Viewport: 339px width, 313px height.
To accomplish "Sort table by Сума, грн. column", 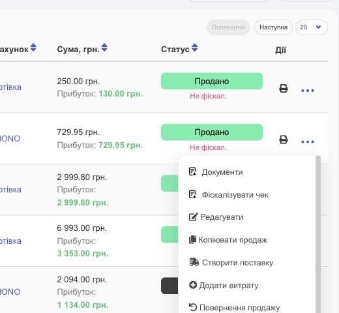I will [x=104, y=48].
